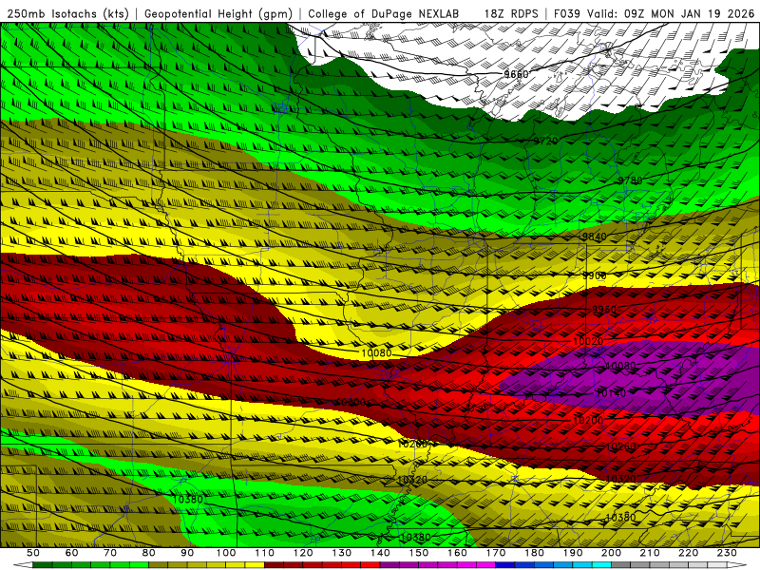The image size is (760, 570).
Task: Click the color bar label 140
Action: 380,553
